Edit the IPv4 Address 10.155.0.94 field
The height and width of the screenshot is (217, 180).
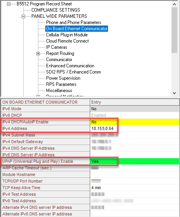click(135, 128)
